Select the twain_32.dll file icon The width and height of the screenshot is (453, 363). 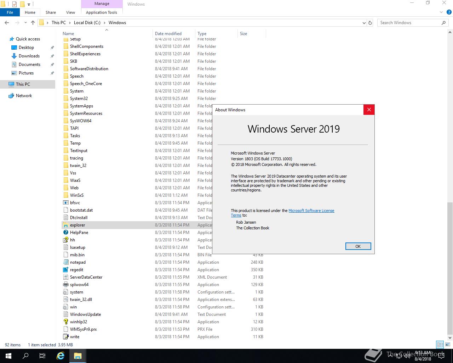click(x=65, y=300)
